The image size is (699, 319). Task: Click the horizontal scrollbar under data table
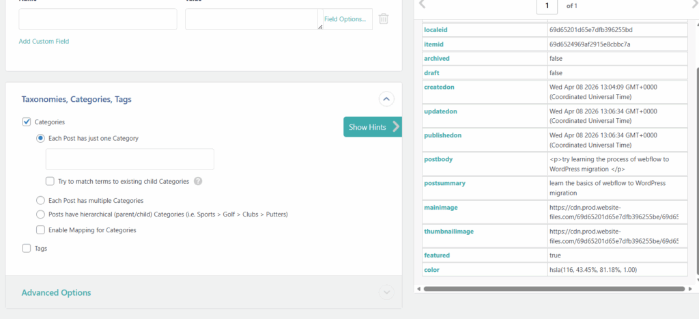click(x=554, y=289)
